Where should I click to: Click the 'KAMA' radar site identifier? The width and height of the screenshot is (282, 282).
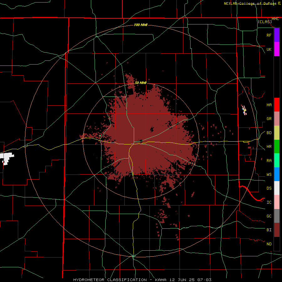click(x=161, y=280)
